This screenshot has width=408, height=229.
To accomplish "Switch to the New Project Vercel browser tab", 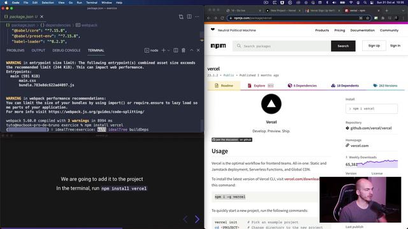I will [x=283, y=11].
